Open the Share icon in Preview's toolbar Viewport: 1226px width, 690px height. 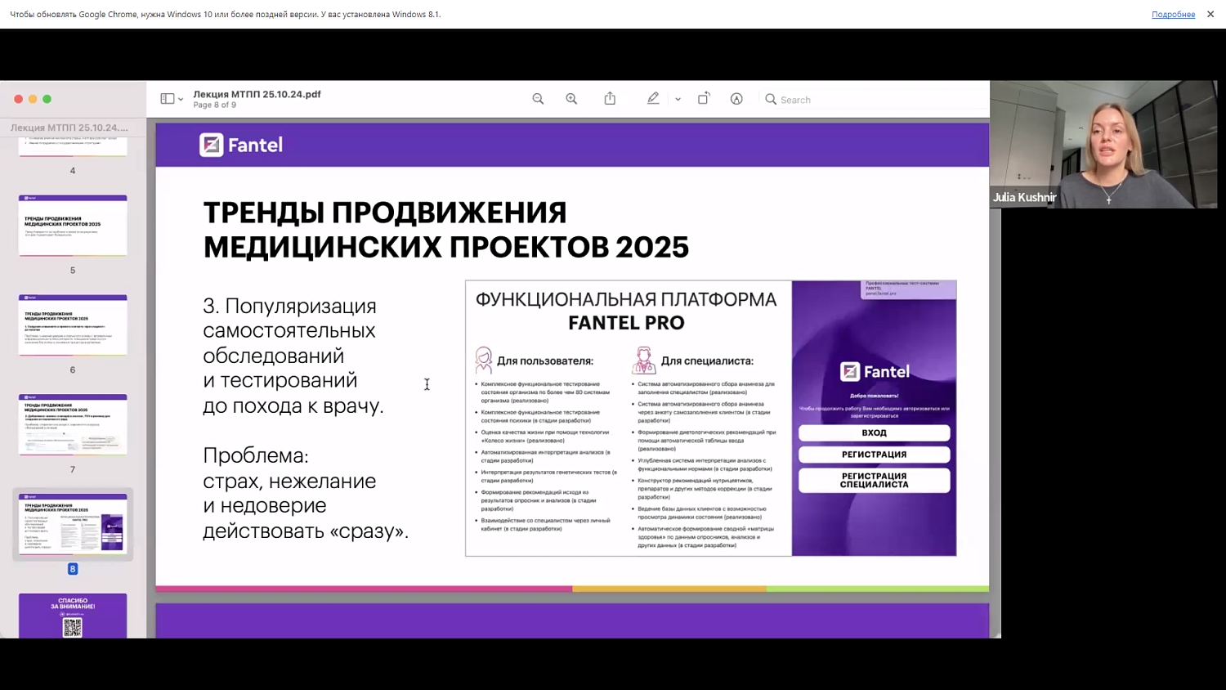pos(609,98)
